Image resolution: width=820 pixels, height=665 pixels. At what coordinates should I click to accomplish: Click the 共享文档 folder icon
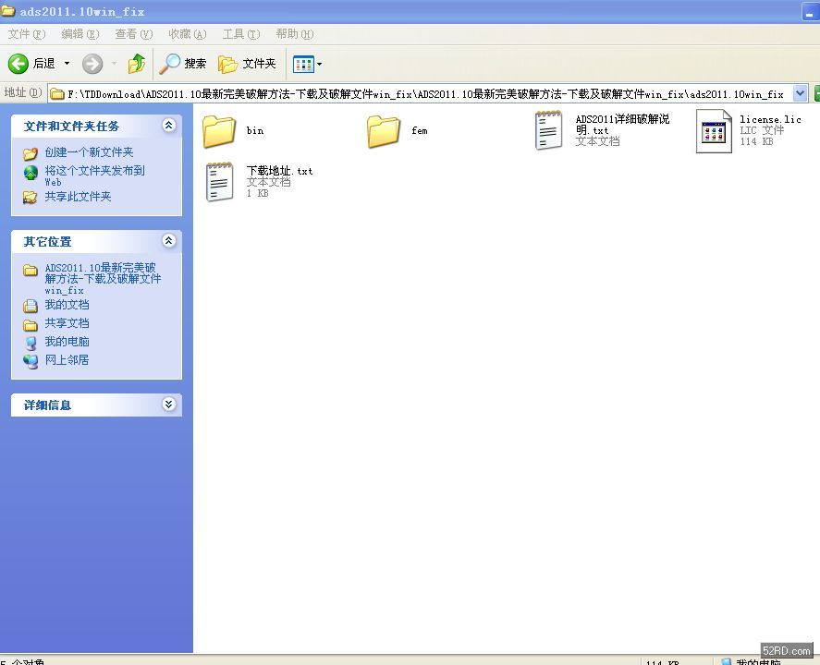[31, 325]
